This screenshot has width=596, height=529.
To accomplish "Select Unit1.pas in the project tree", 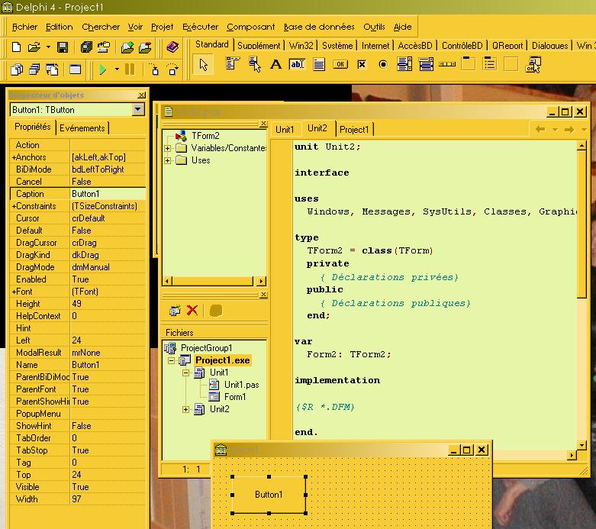I will point(241,385).
